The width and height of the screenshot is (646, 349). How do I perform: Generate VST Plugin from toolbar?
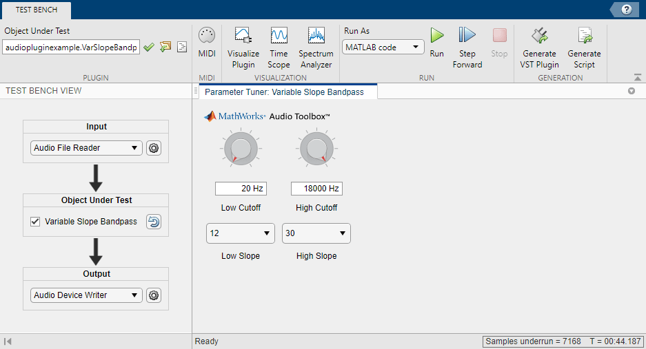click(x=539, y=47)
